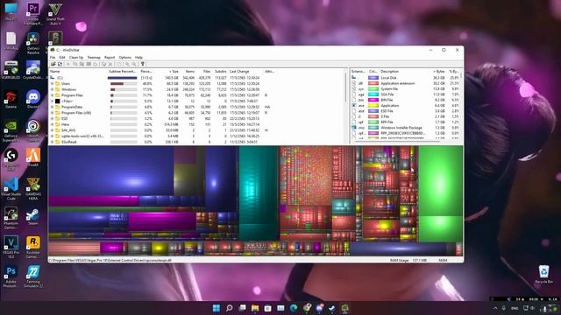The image size is (561, 315).
Task: Open the Options menu
Action: (x=124, y=57)
